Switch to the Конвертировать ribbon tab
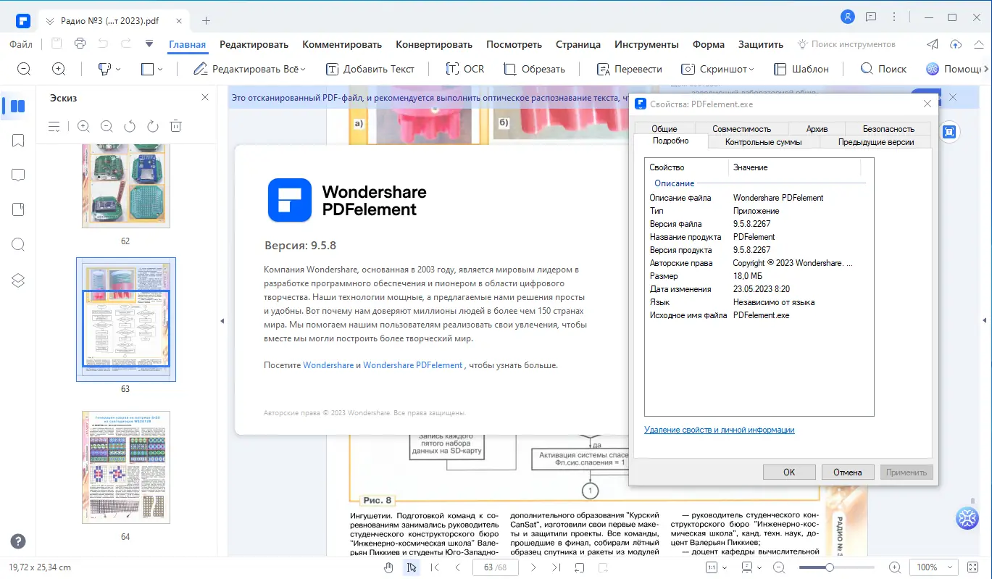 (x=433, y=44)
